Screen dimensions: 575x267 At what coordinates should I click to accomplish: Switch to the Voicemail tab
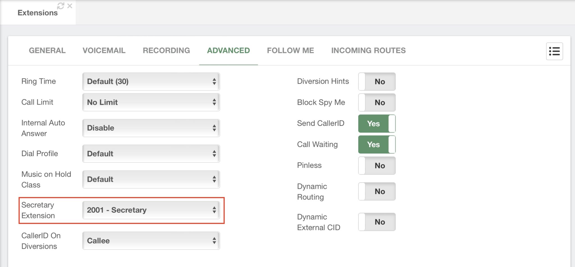(104, 50)
